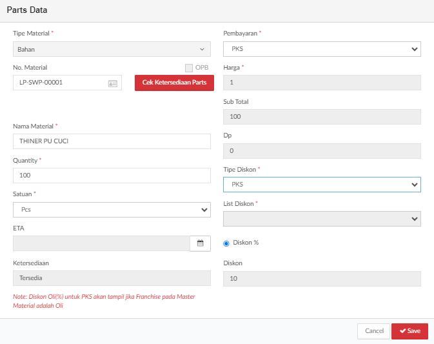This screenshot has height=344, width=434.
Task: Open the ETA calendar picker icon
Action: click(200, 243)
